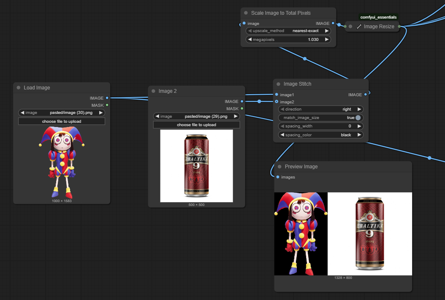The height and width of the screenshot is (300, 445).
Task: Switch to previous spacing_color option
Action: 282,135
